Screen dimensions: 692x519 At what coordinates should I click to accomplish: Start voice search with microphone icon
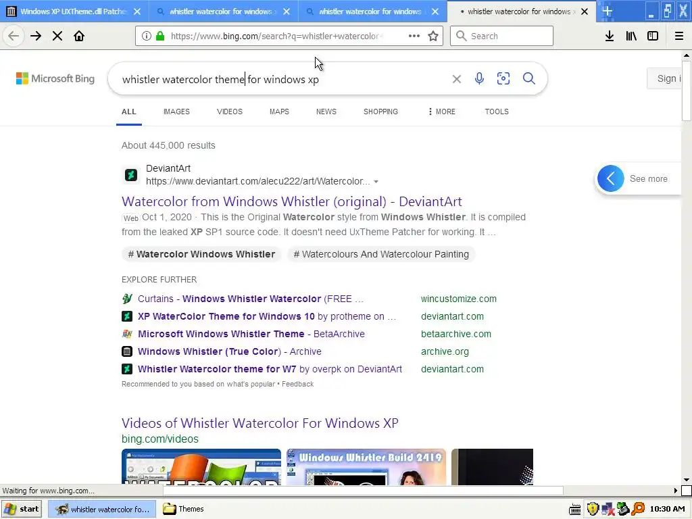click(x=479, y=78)
